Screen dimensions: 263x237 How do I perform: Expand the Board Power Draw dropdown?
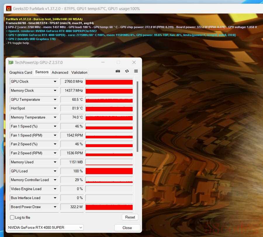tap(55, 207)
